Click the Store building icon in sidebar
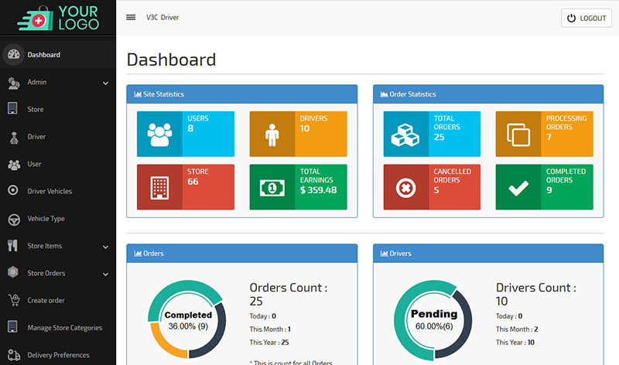The height and width of the screenshot is (365, 619). [12, 108]
